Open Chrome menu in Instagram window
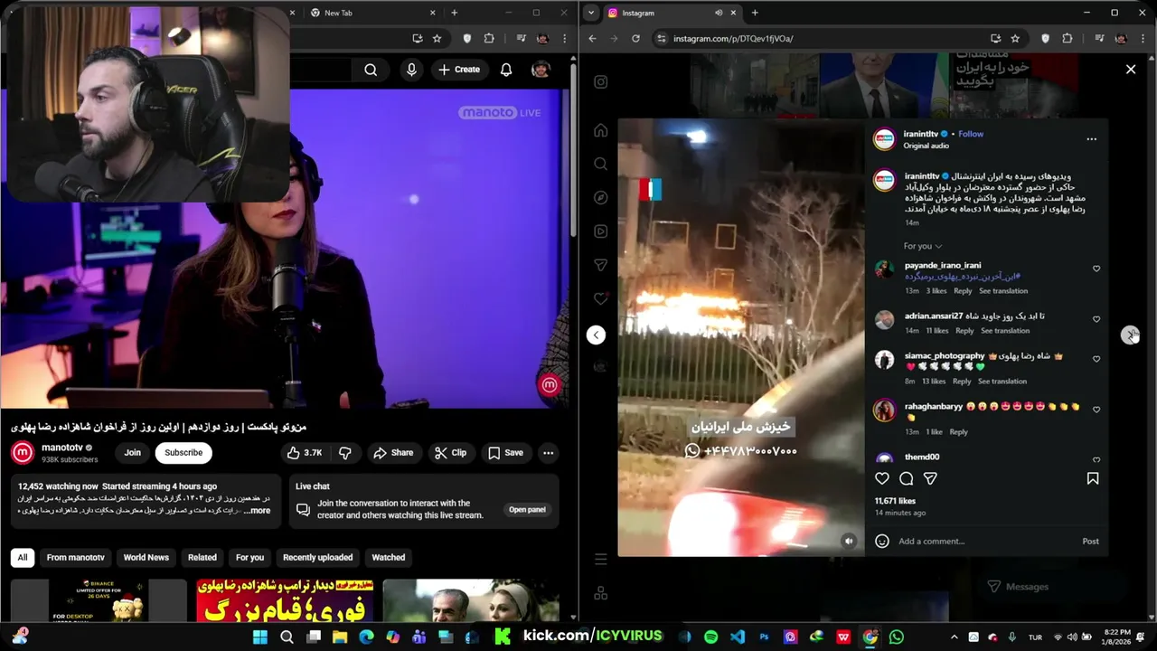Viewport: 1157px width, 651px height. pyautogui.click(x=1141, y=39)
